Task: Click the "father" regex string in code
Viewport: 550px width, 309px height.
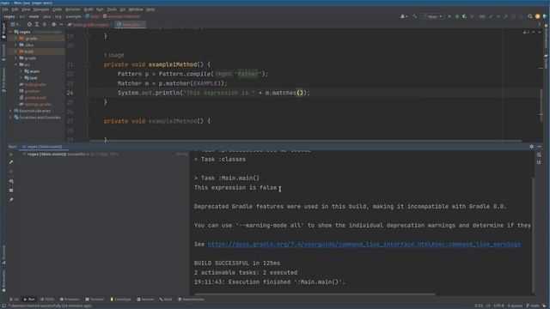Action: [247, 74]
